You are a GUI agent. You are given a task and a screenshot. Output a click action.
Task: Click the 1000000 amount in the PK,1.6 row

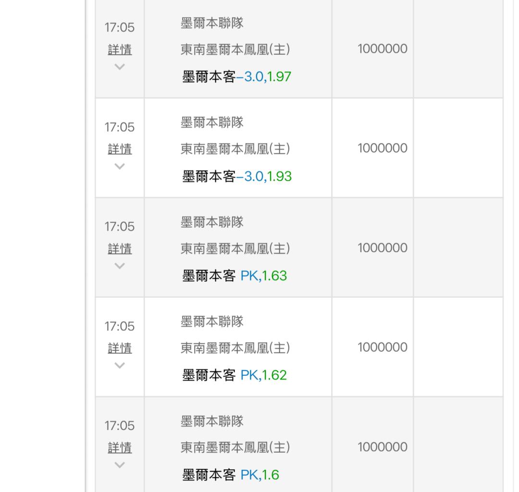click(x=382, y=447)
